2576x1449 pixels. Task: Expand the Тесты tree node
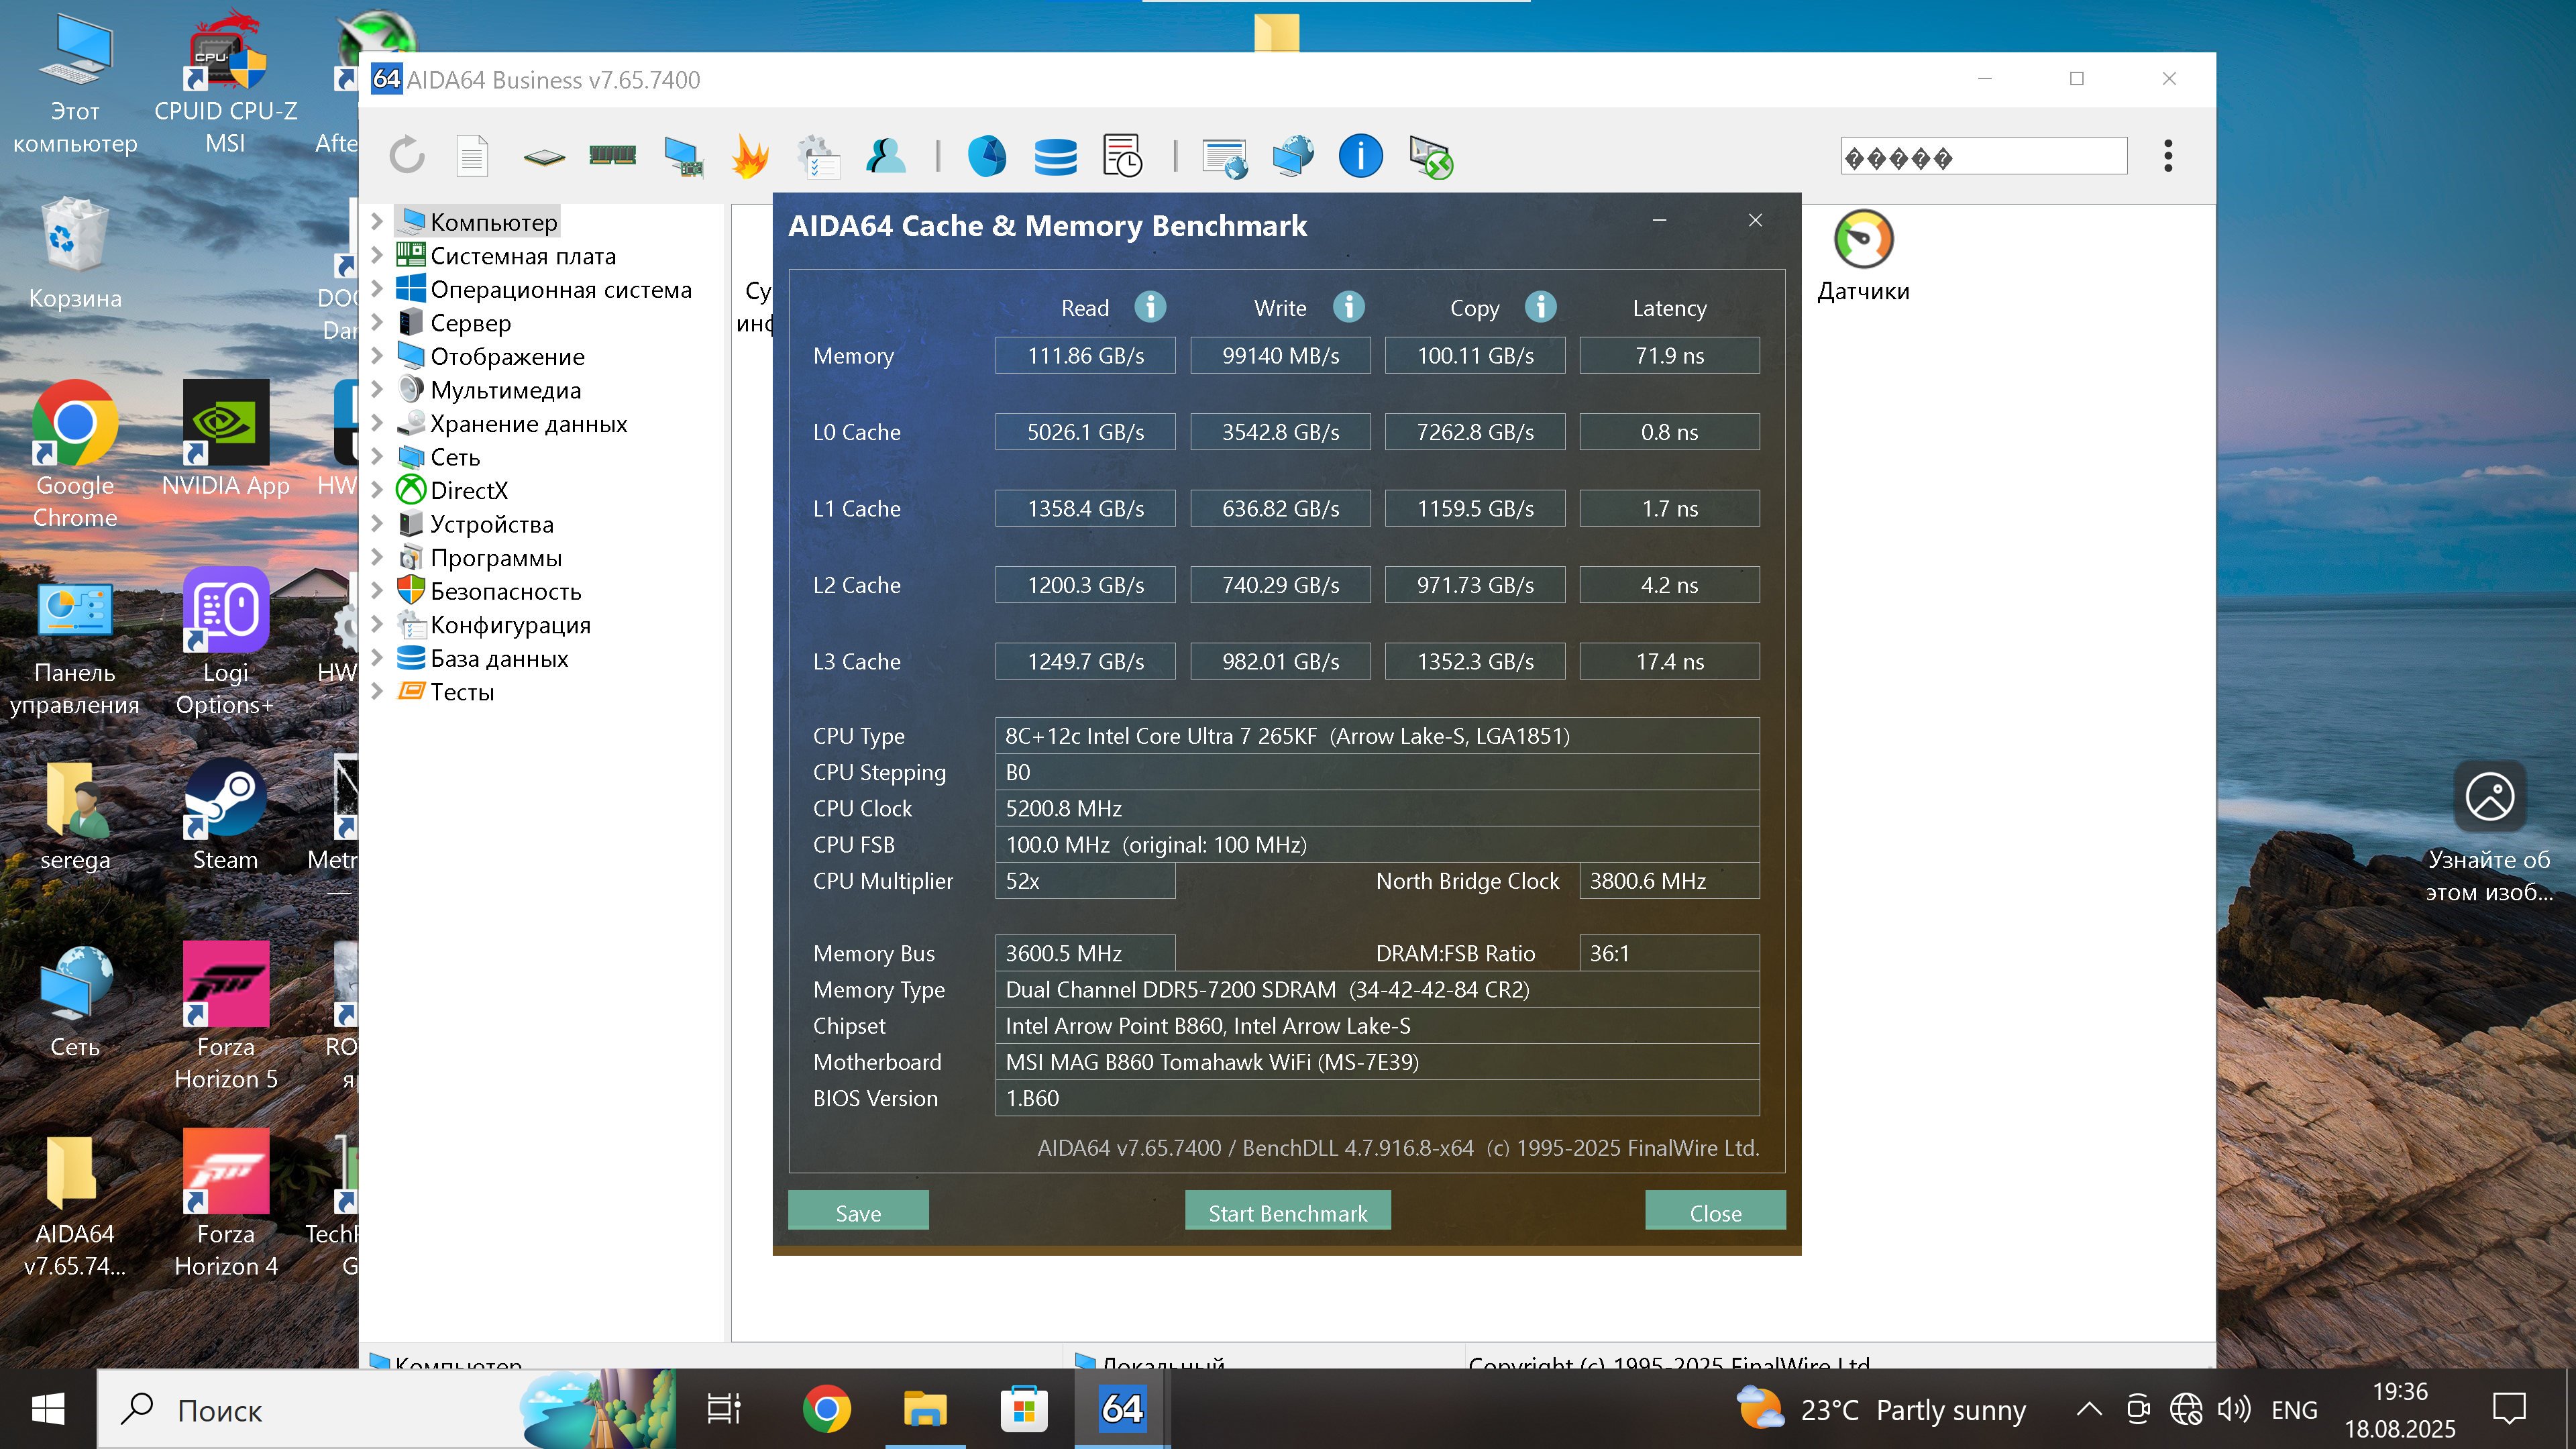(x=378, y=691)
